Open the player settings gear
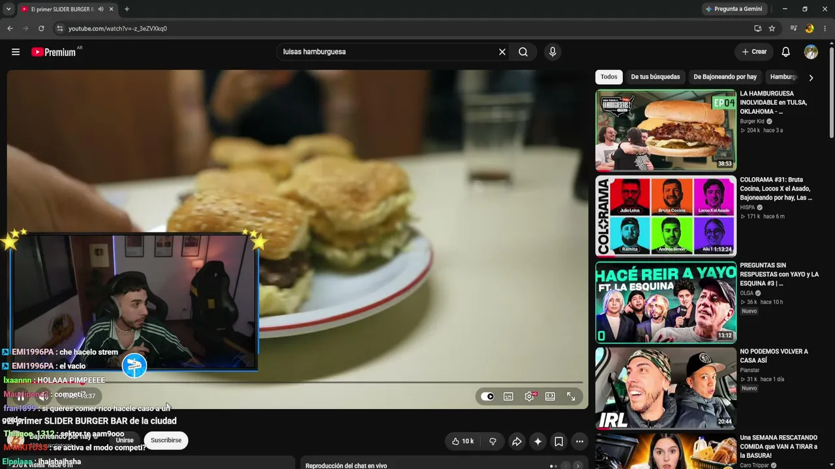This screenshot has height=469, width=835. pos(529,396)
